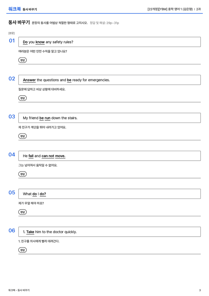Click the '동사 바꾸기' section title
This screenshot has height=296, width=209.
click(x=19, y=22)
